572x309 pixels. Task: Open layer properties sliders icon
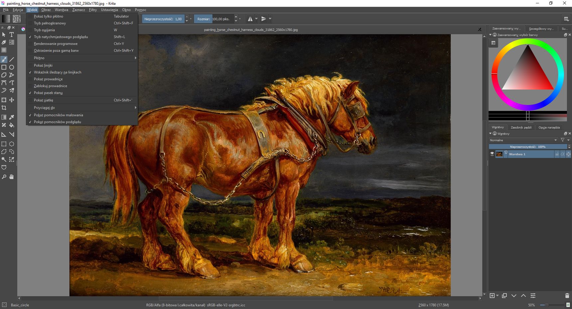533,296
